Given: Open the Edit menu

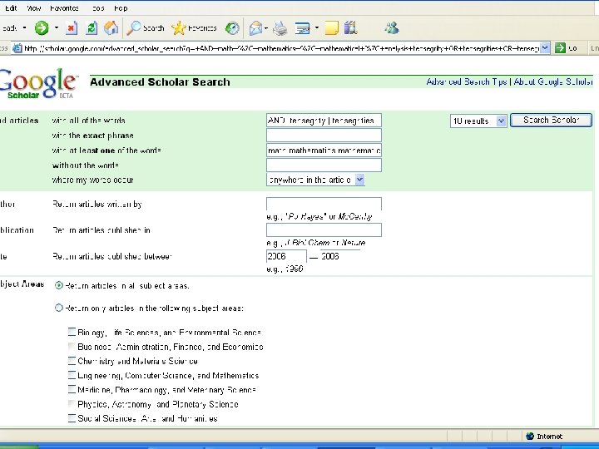Looking at the screenshot, I should (11, 8).
